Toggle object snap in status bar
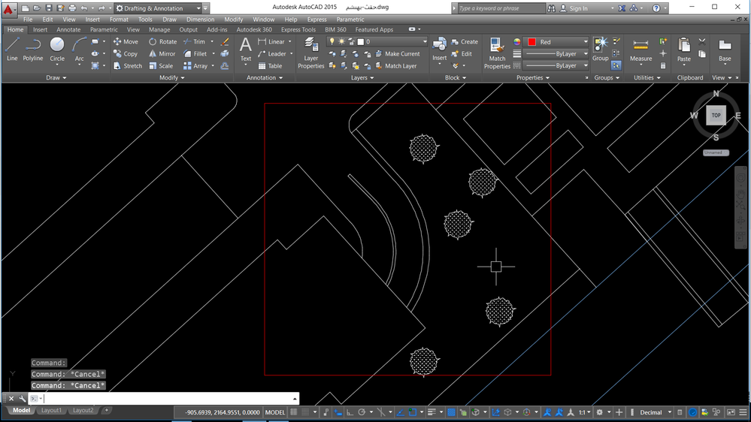This screenshot has width=751, height=422. point(413,412)
